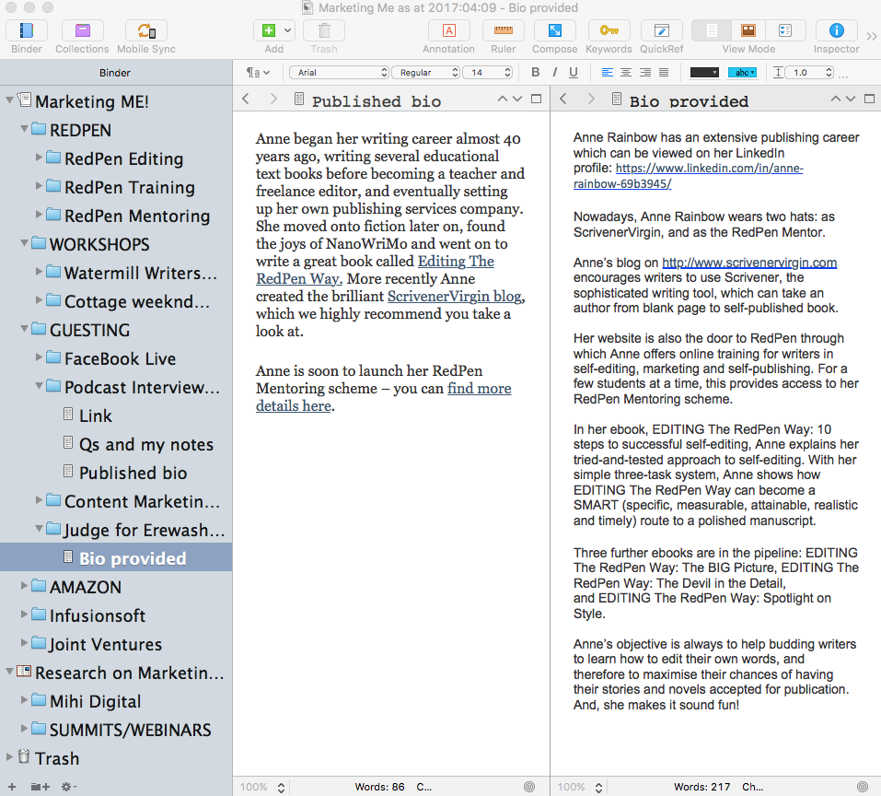Click the plus button at binder bottom
881x796 pixels.
pyautogui.click(x=12, y=787)
